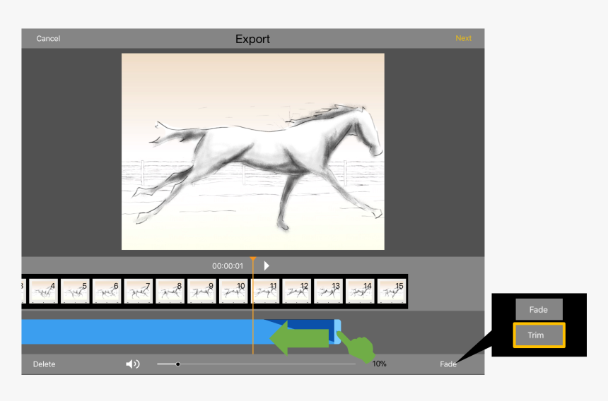The height and width of the screenshot is (401, 608).
Task: Select frame 8 thumbnail
Action: [170, 291]
